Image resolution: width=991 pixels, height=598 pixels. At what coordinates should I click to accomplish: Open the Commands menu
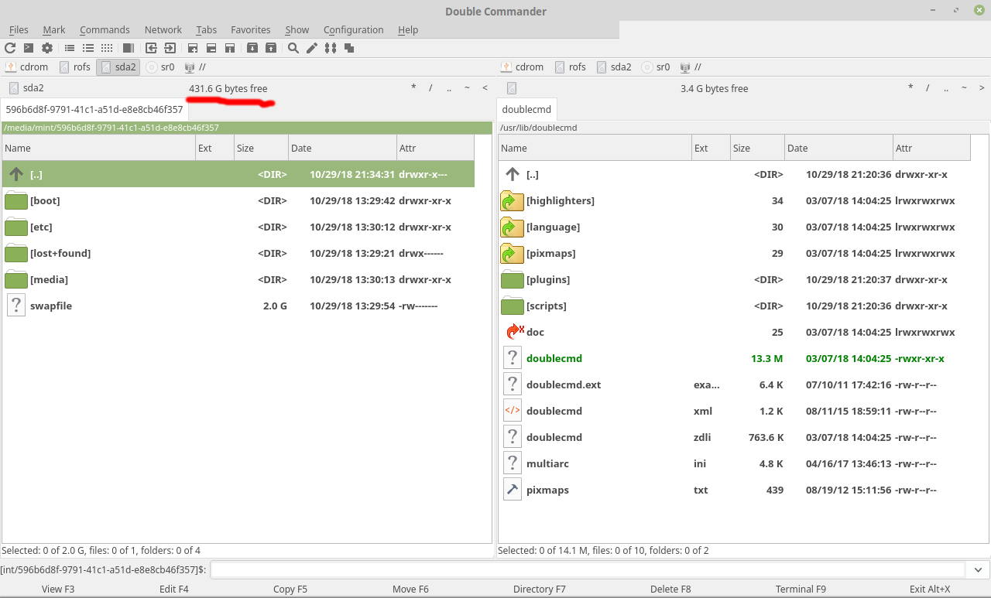click(105, 29)
